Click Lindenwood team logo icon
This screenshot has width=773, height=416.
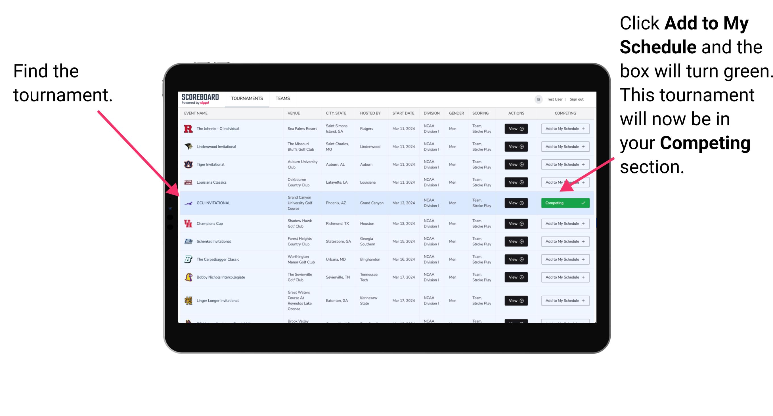pyautogui.click(x=189, y=147)
